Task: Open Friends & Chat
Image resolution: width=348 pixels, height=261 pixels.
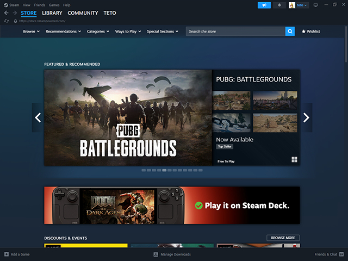Action: coord(328,254)
